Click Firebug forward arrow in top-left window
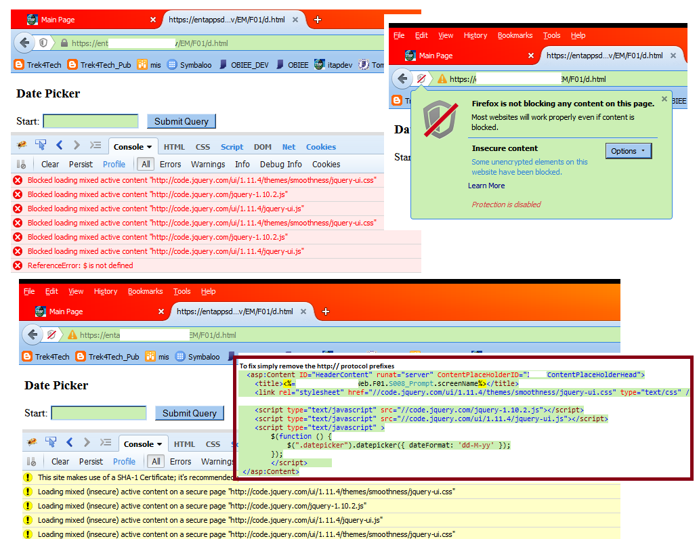This screenshot has height=539, width=699. pos(77,145)
